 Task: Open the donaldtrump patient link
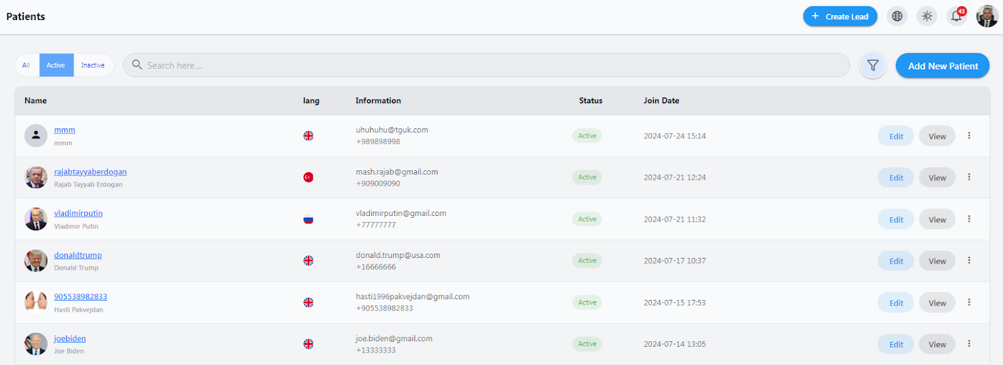[78, 255]
